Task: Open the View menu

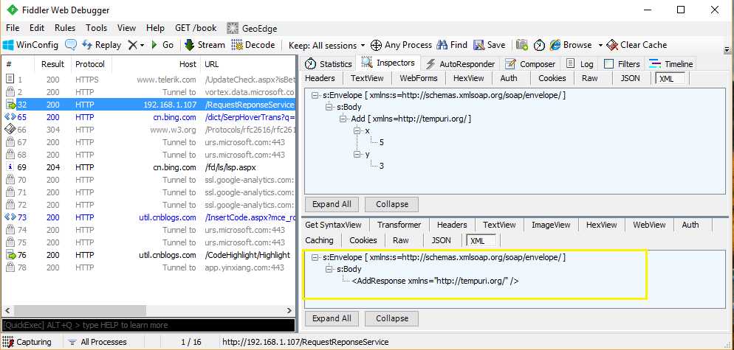Action: tap(126, 28)
